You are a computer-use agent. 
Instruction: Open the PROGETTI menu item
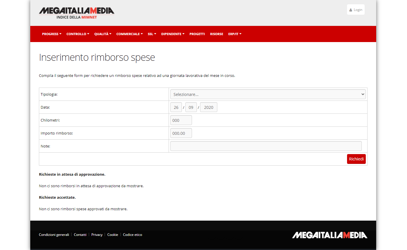click(197, 34)
